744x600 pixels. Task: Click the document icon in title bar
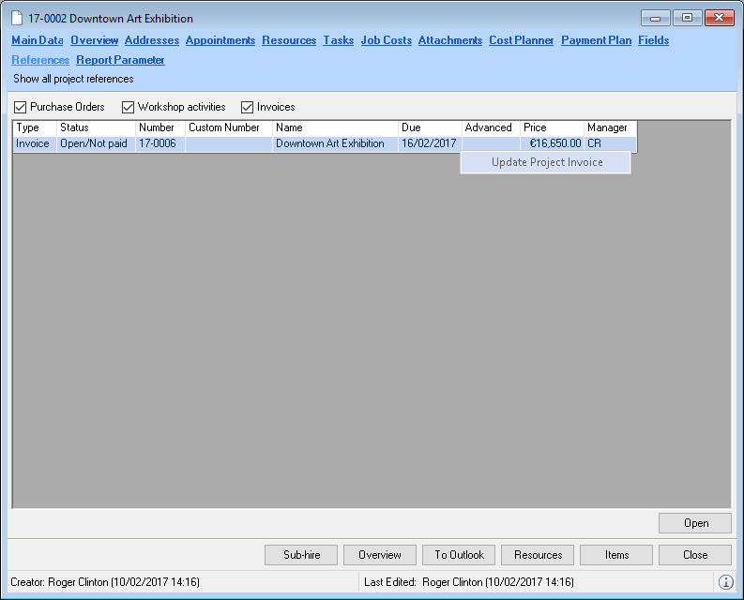17,19
